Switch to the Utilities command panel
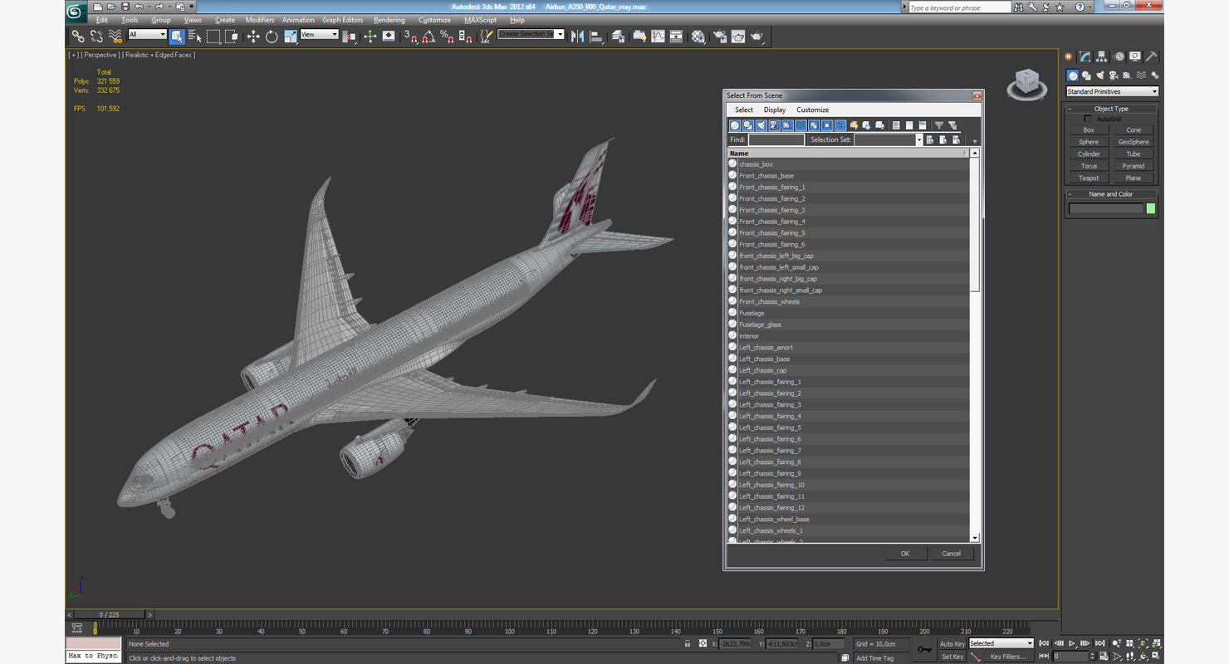1229x664 pixels. [1152, 57]
